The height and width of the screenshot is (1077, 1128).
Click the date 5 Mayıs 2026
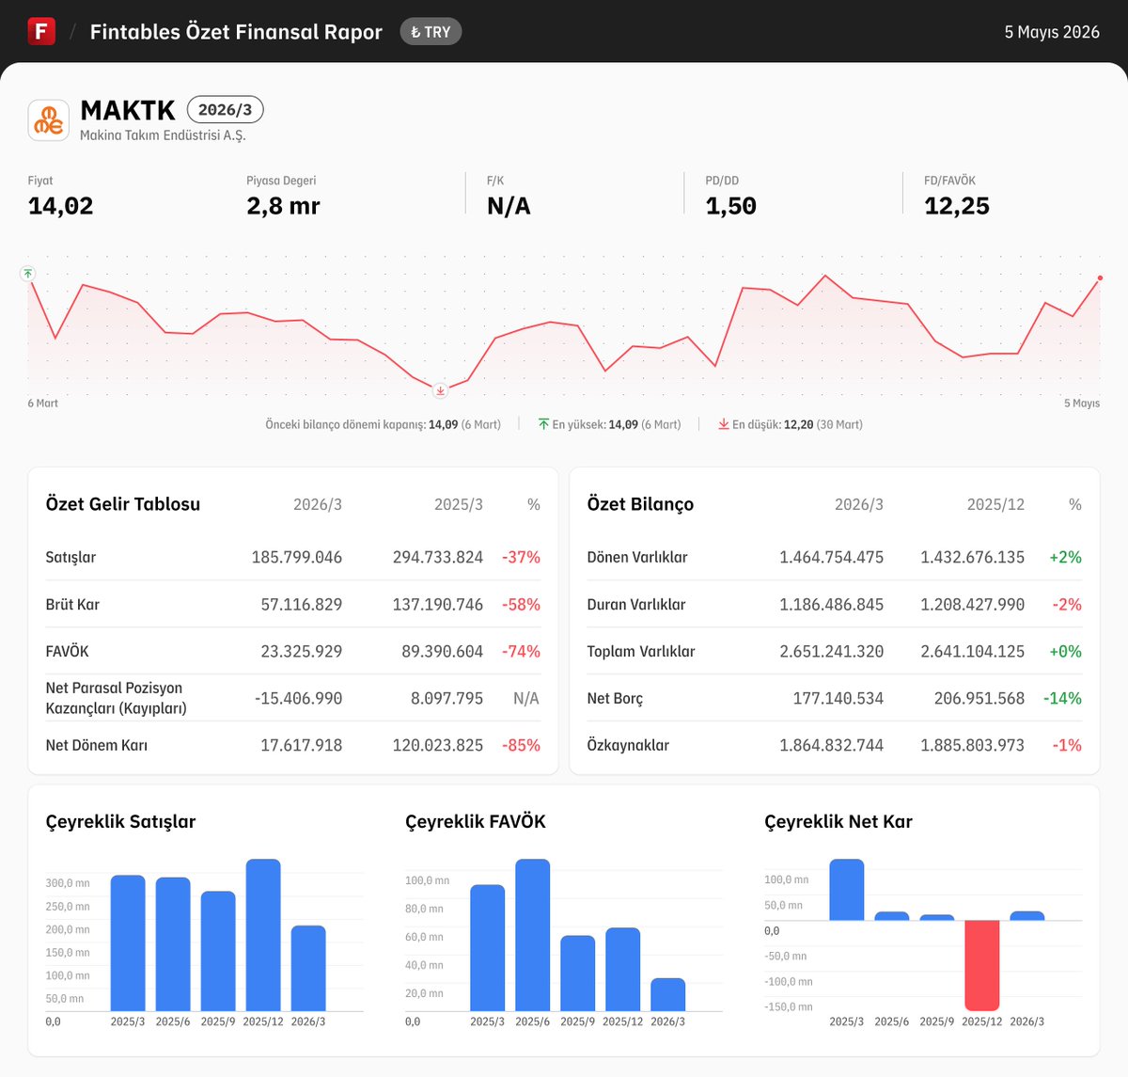pos(1052,32)
